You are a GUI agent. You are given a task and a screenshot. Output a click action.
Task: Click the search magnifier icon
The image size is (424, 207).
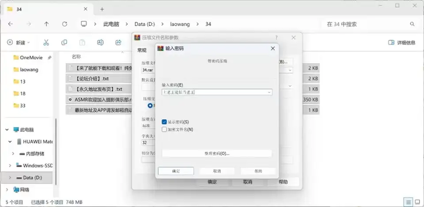click(412, 24)
